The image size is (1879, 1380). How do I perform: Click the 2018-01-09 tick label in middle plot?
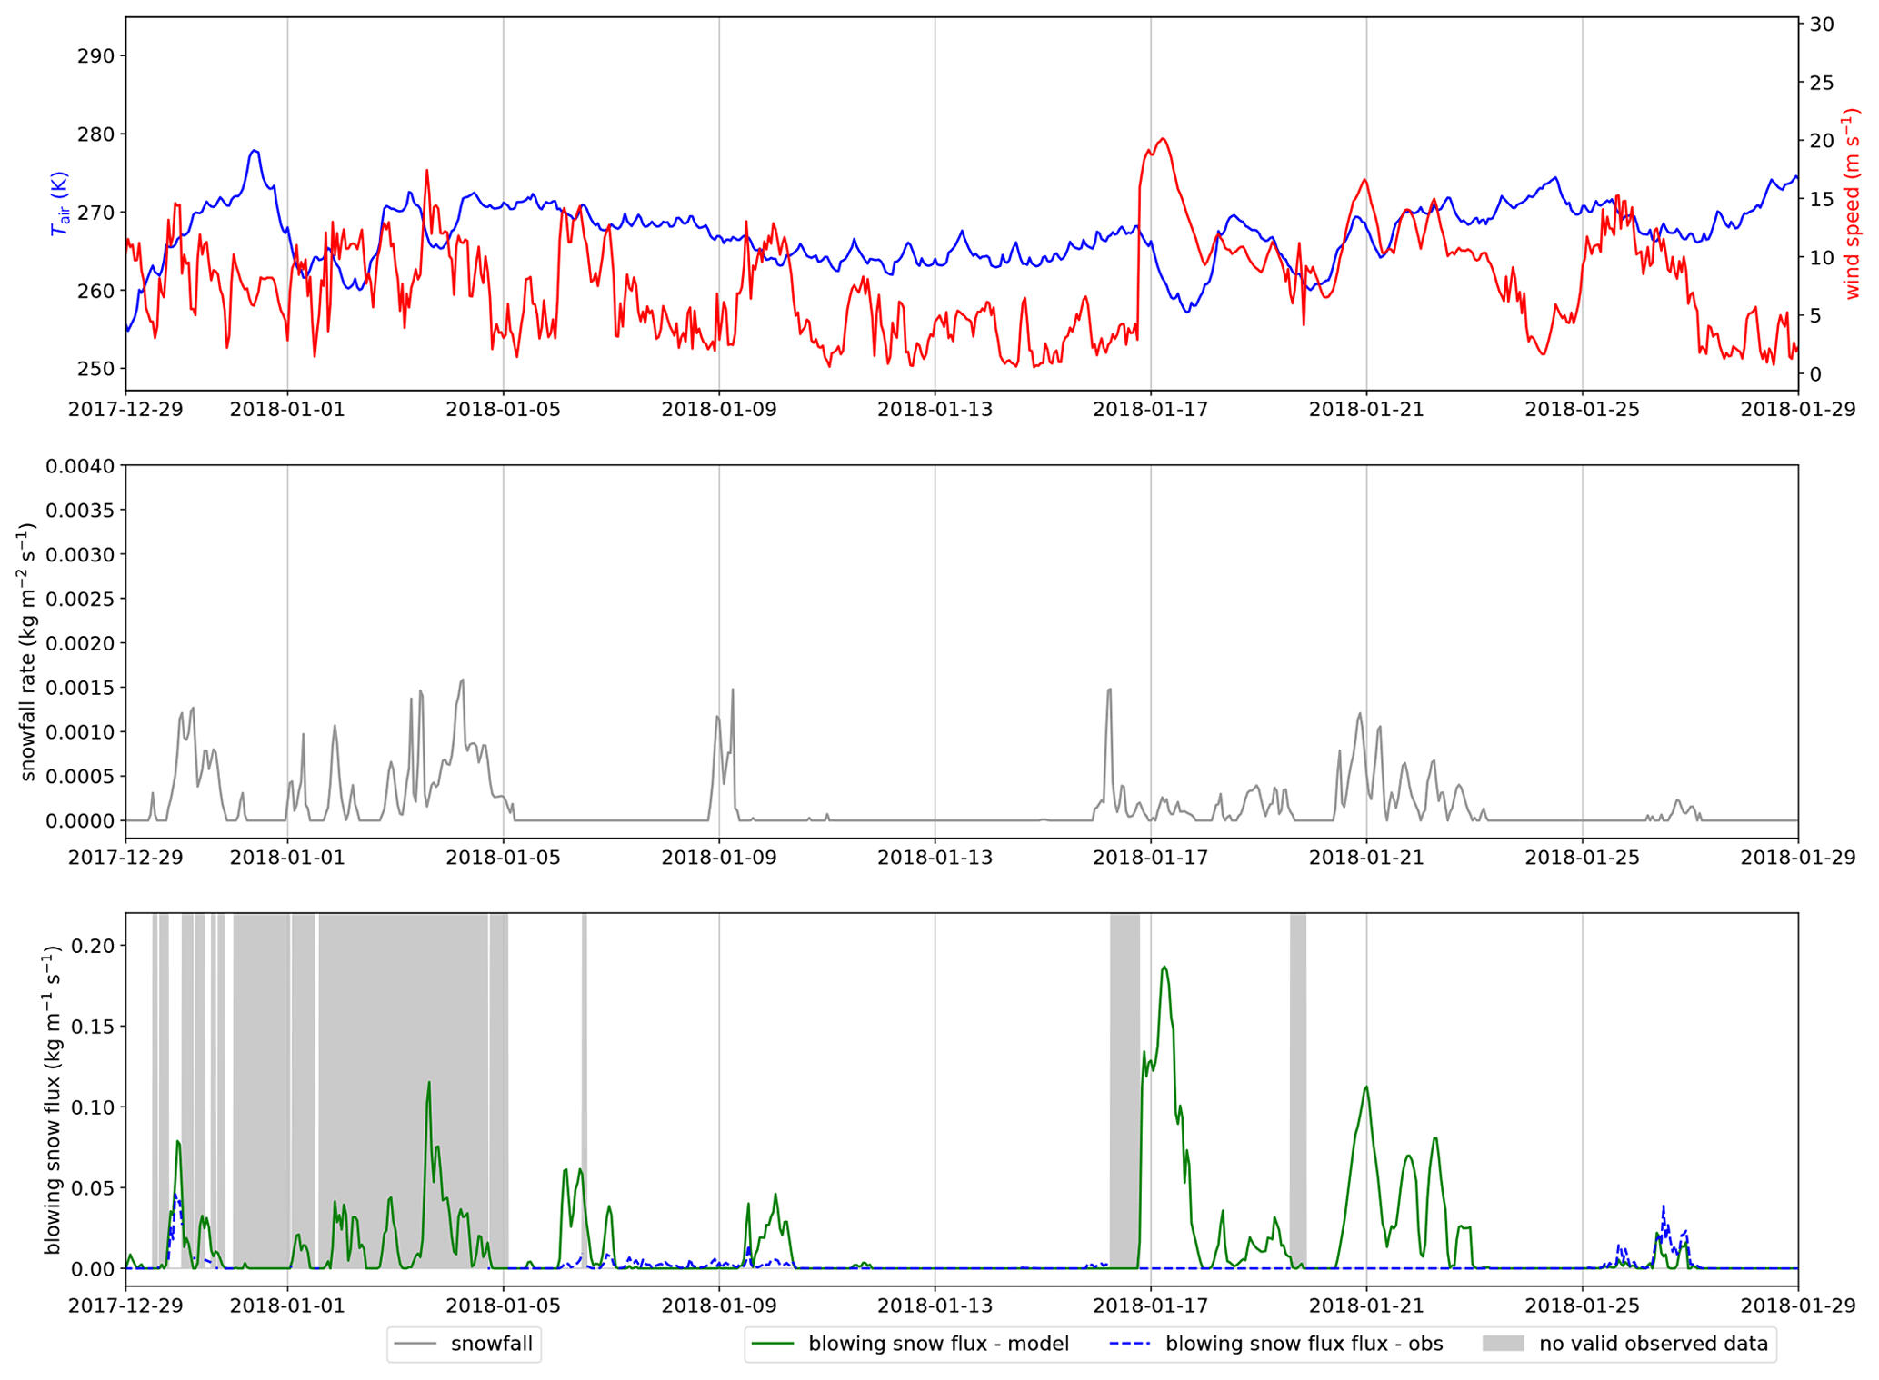[718, 858]
